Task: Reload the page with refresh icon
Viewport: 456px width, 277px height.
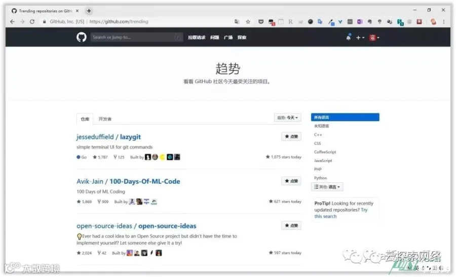Action: coord(32,21)
